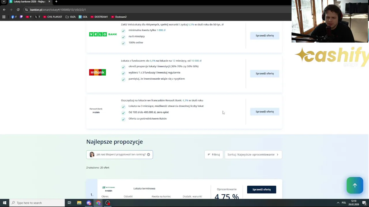Click Sprawdź ofertę for Renault Bank
Image resolution: width=369 pixels, height=207 pixels.
(265, 112)
